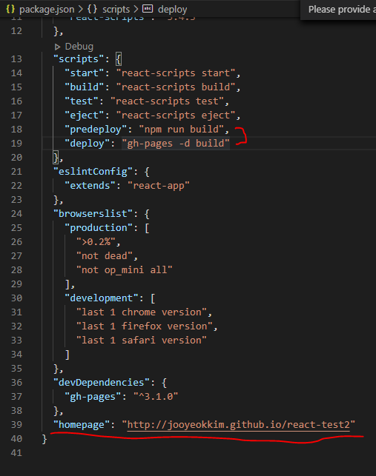Viewport: 376px width, 476px height.
Task: Click "last 1 safari version" entry
Action: click(142, 341)
